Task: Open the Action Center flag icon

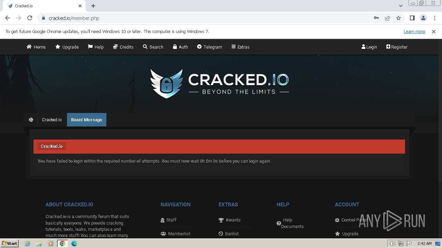Action: pos(409,244)
